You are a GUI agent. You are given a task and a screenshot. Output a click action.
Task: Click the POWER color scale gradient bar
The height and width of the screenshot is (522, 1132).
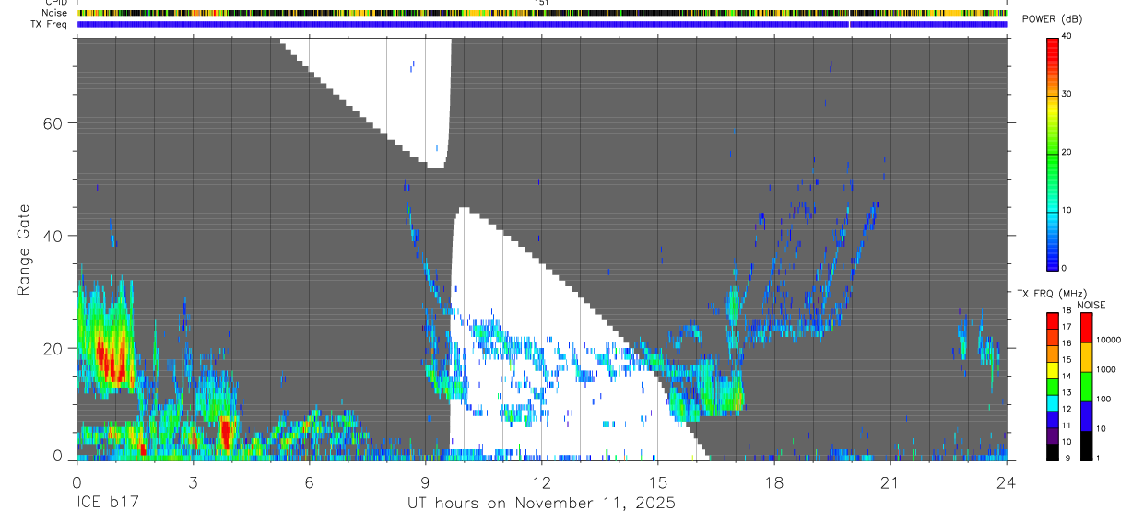point(1053,153)
